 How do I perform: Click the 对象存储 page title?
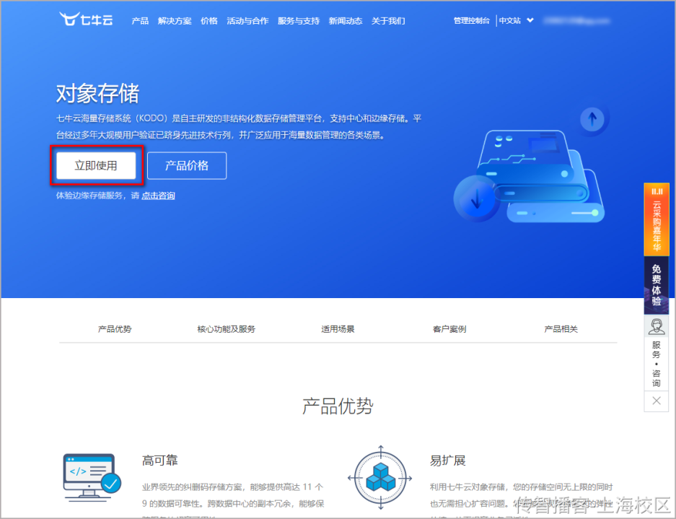point(97,93)
